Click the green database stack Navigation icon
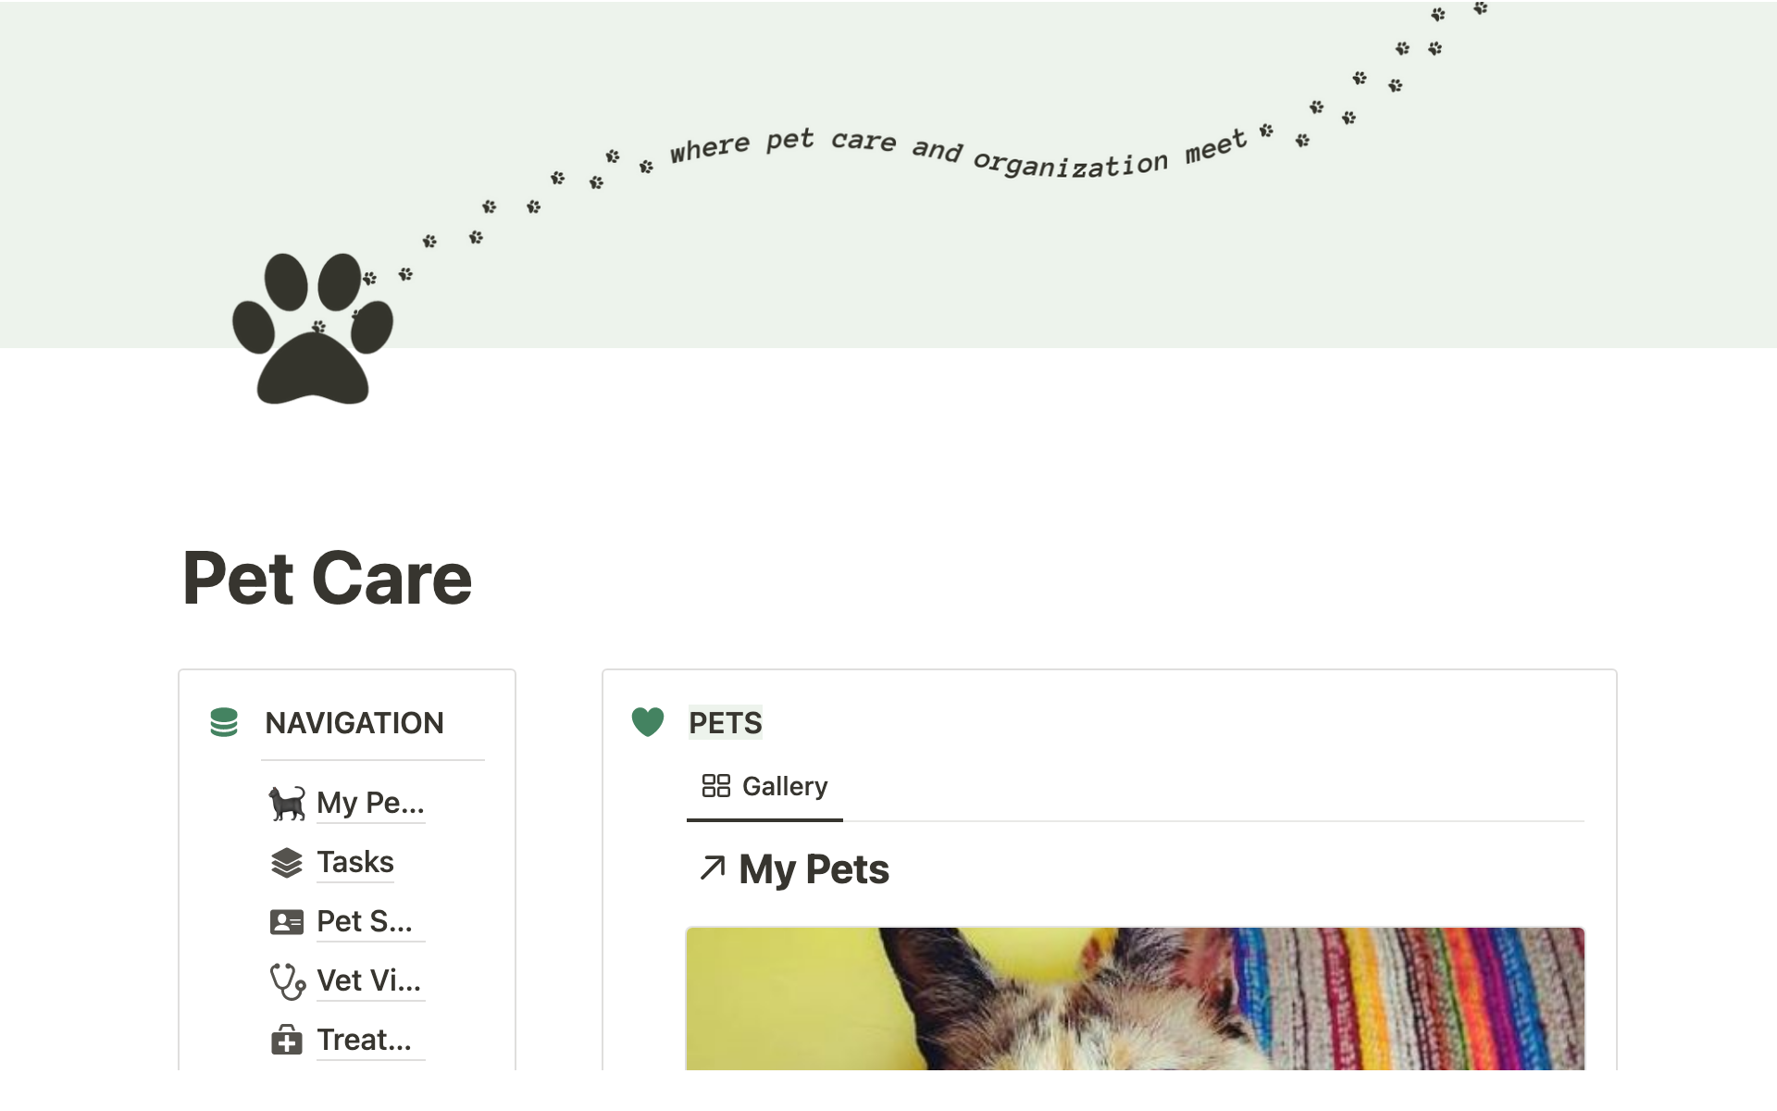Viewport: 1777px width, 1111px height. (224, 722)
